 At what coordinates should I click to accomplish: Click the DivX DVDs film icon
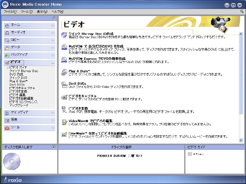(x=64, y=85)
